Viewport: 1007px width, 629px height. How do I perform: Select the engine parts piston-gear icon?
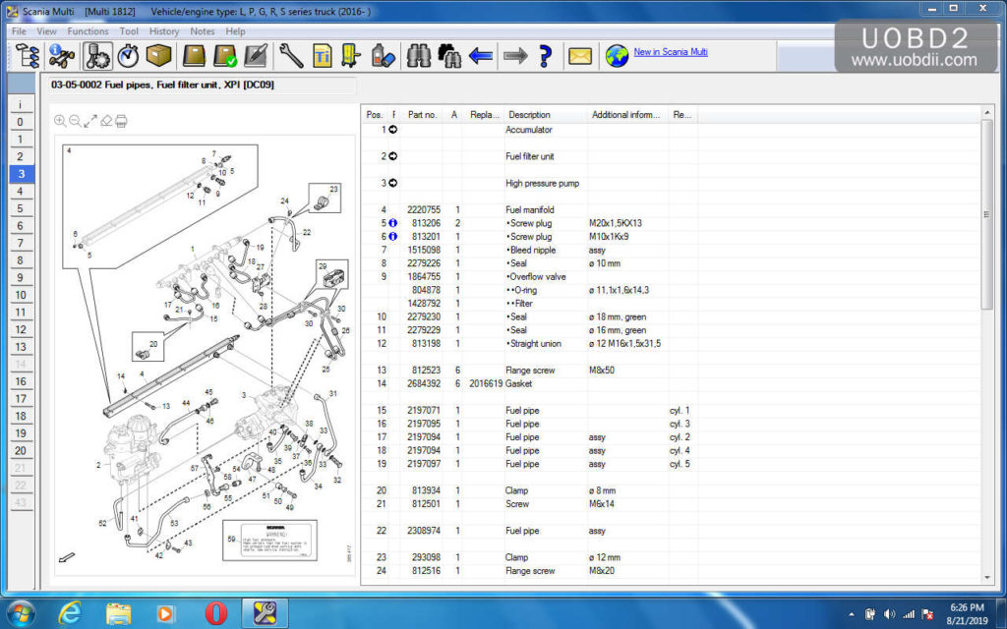click(x=97, y=56)
